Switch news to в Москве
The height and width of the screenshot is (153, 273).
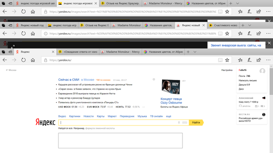(87, 79)
